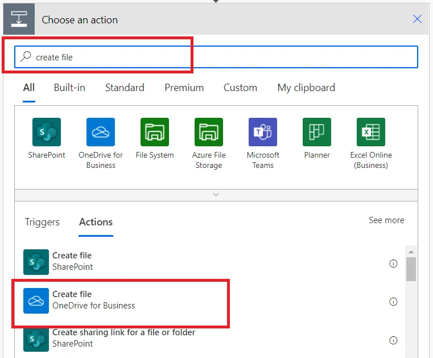Switch to the All tab
Screen dimensions: 433x358
29,88
